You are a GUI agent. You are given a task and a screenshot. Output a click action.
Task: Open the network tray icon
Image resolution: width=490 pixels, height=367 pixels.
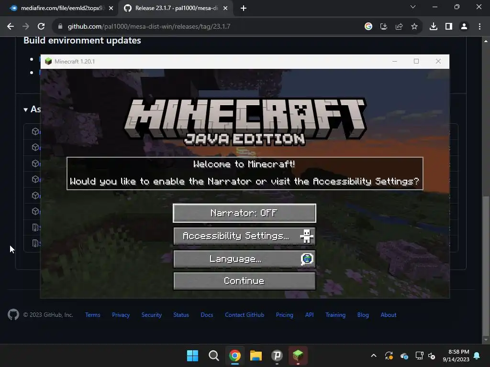pyautogui.click(x=419, y=356)
